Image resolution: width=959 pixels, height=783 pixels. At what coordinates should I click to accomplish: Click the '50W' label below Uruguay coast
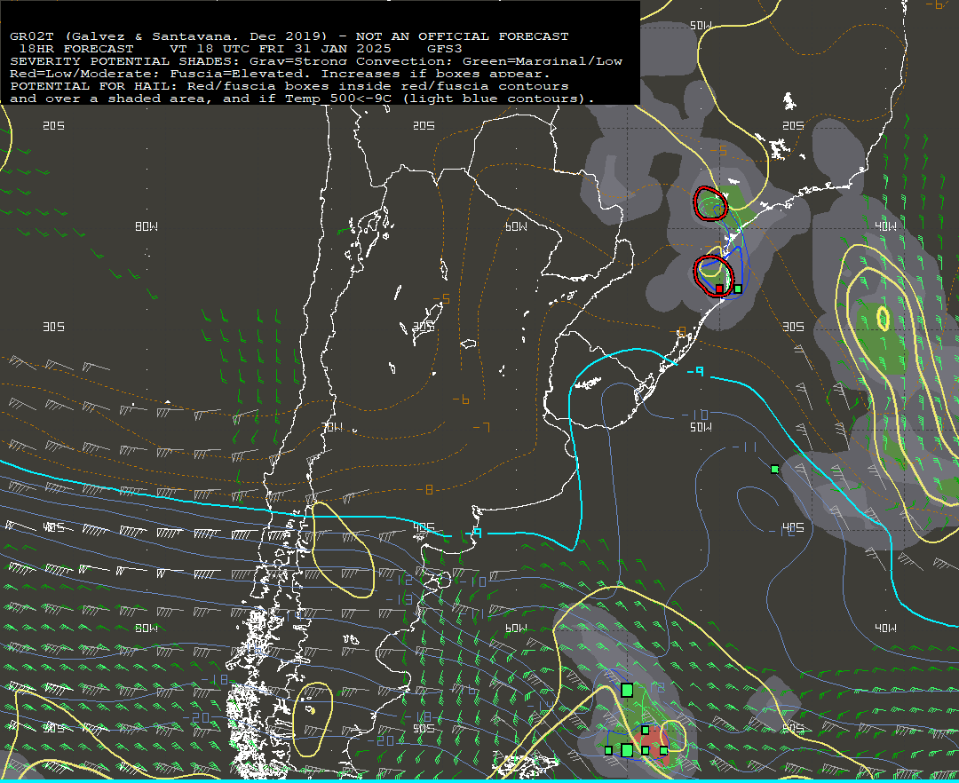click(701, 427)
